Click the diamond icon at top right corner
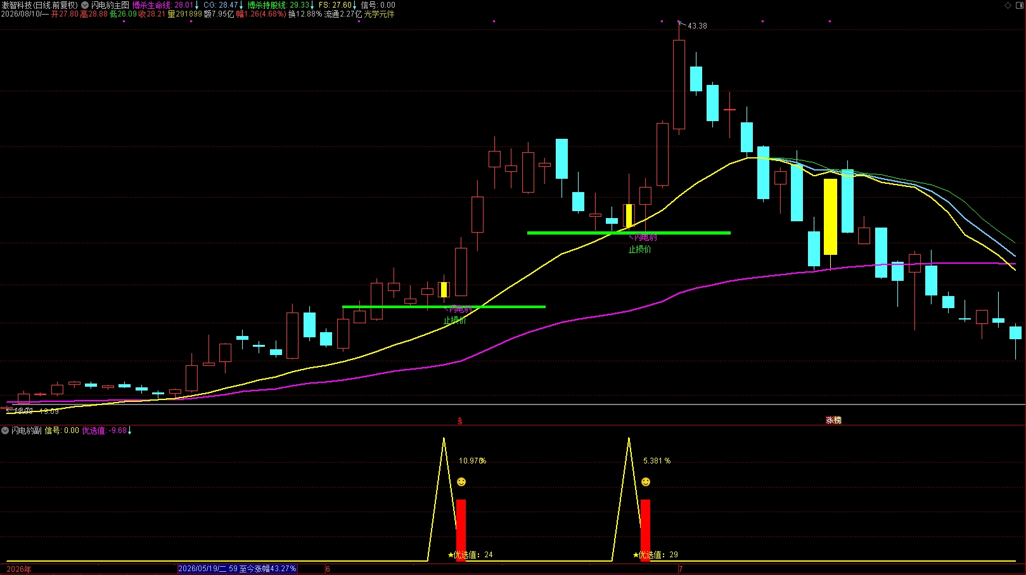The width and height of the screenshot is (1026, 575). (1008, 5)
